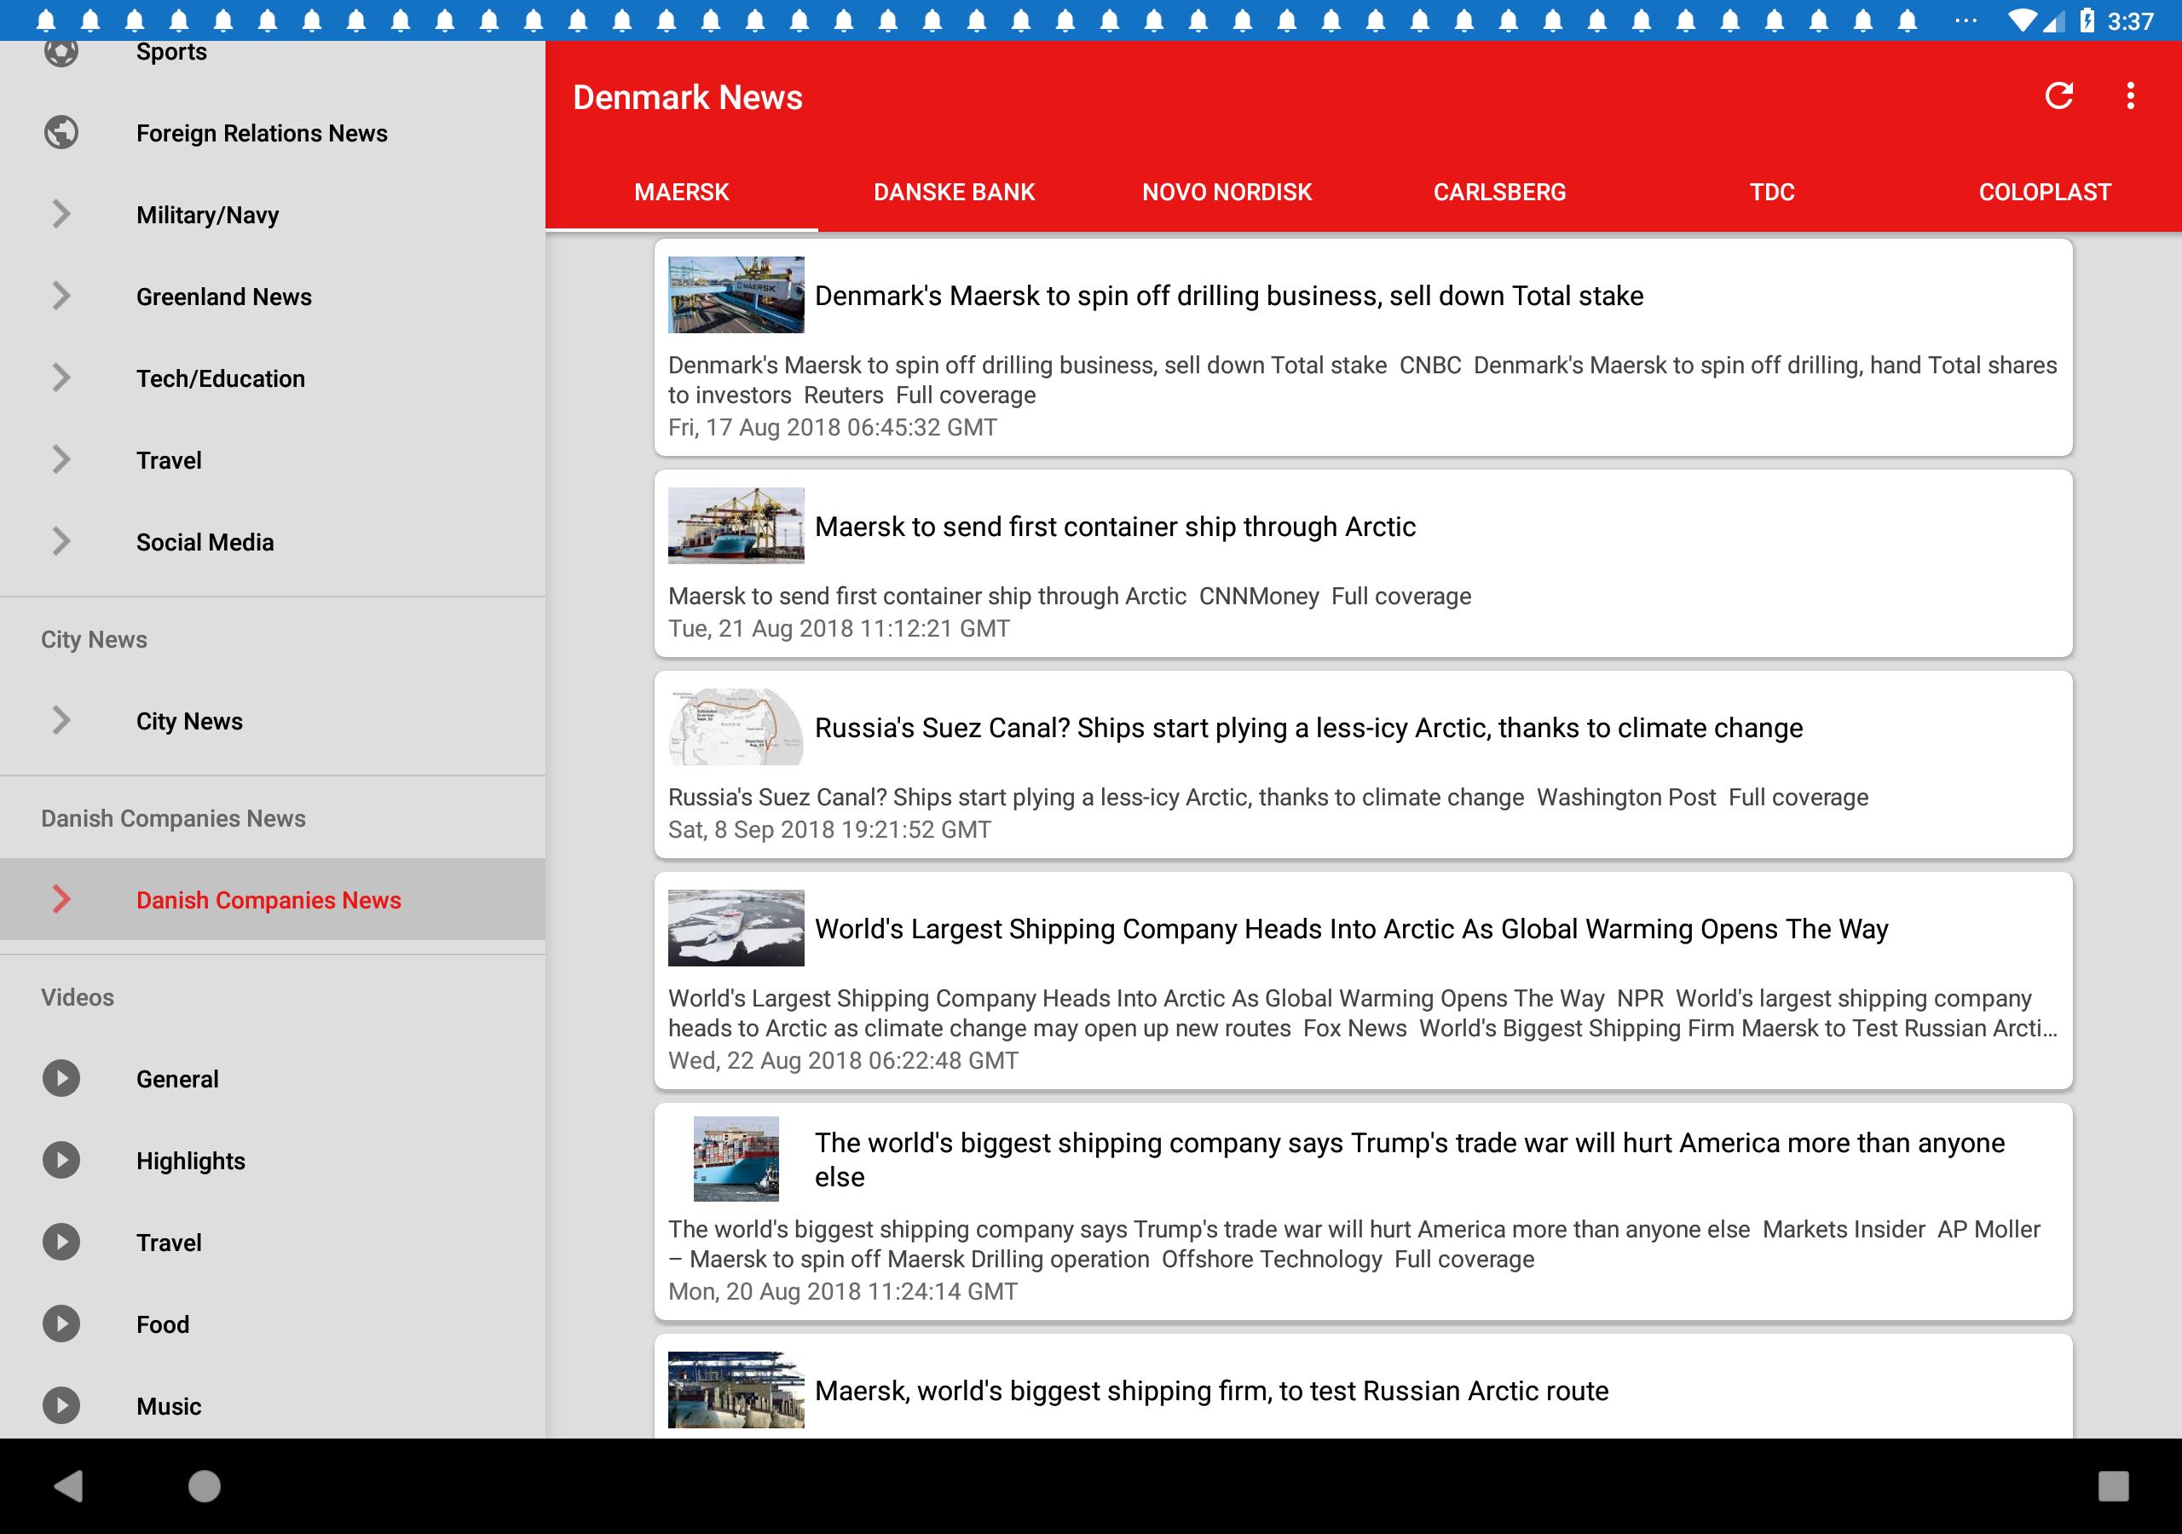Open Russia's Suez Canal article headline

point(1307,727)
